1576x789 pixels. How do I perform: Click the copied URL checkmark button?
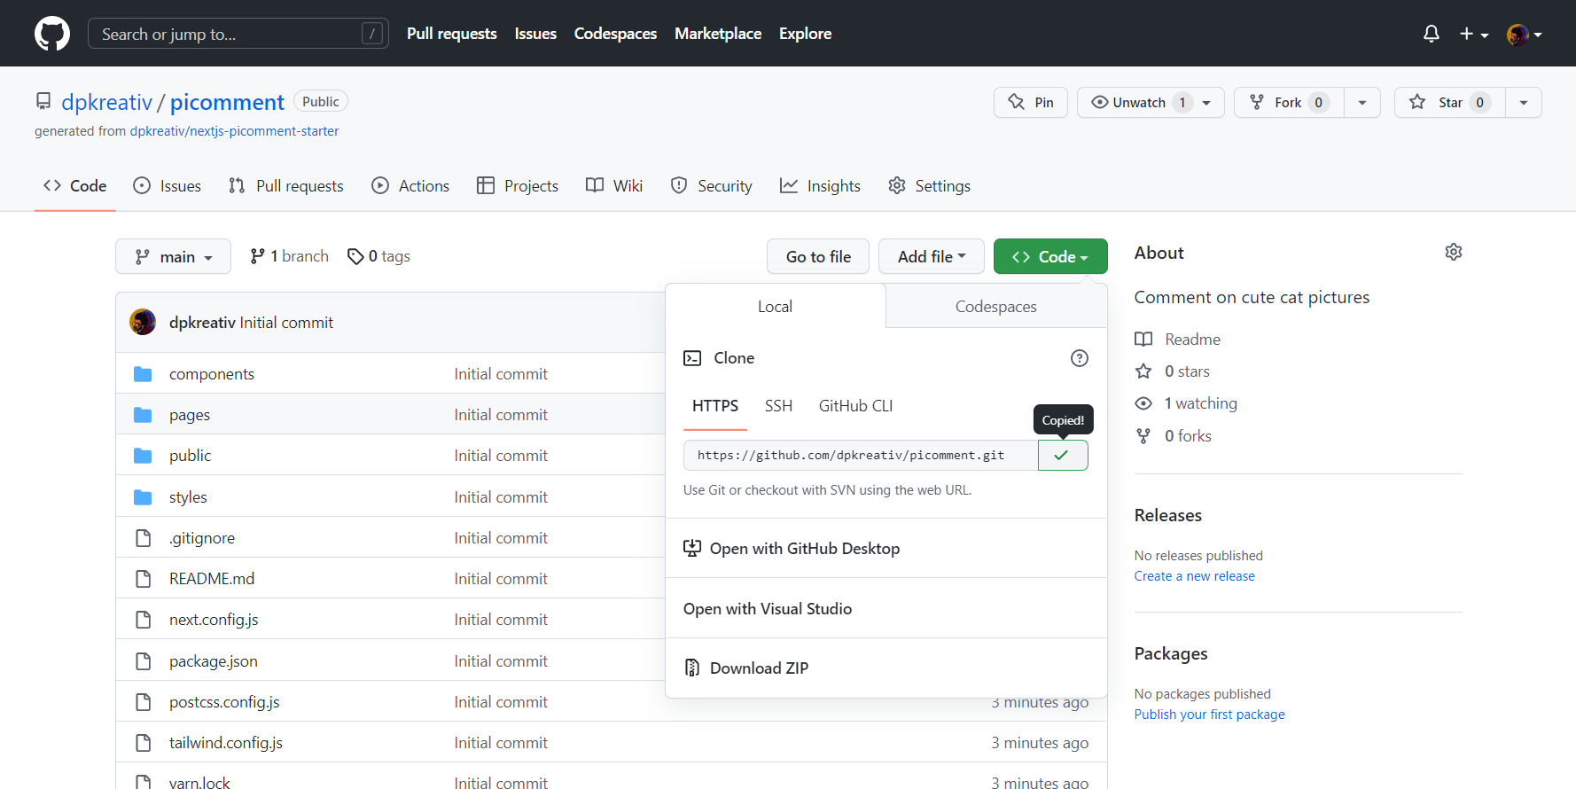(x=1063, y=455)
